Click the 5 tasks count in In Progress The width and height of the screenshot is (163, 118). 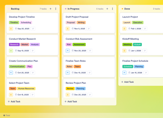100,9
